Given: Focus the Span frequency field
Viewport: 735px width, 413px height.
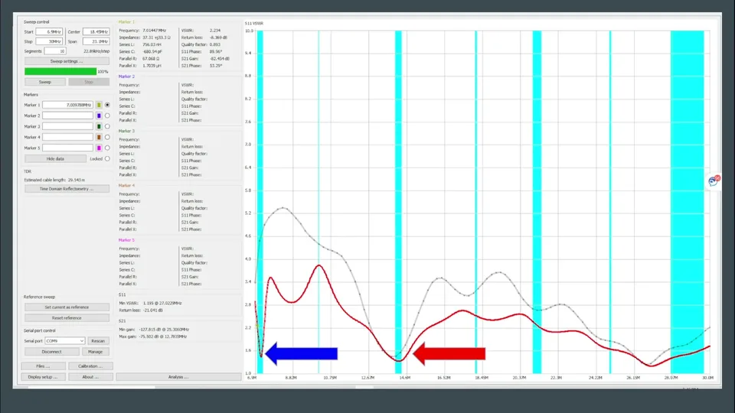Looking at the screenshot, I should click(x=96, y=41).
